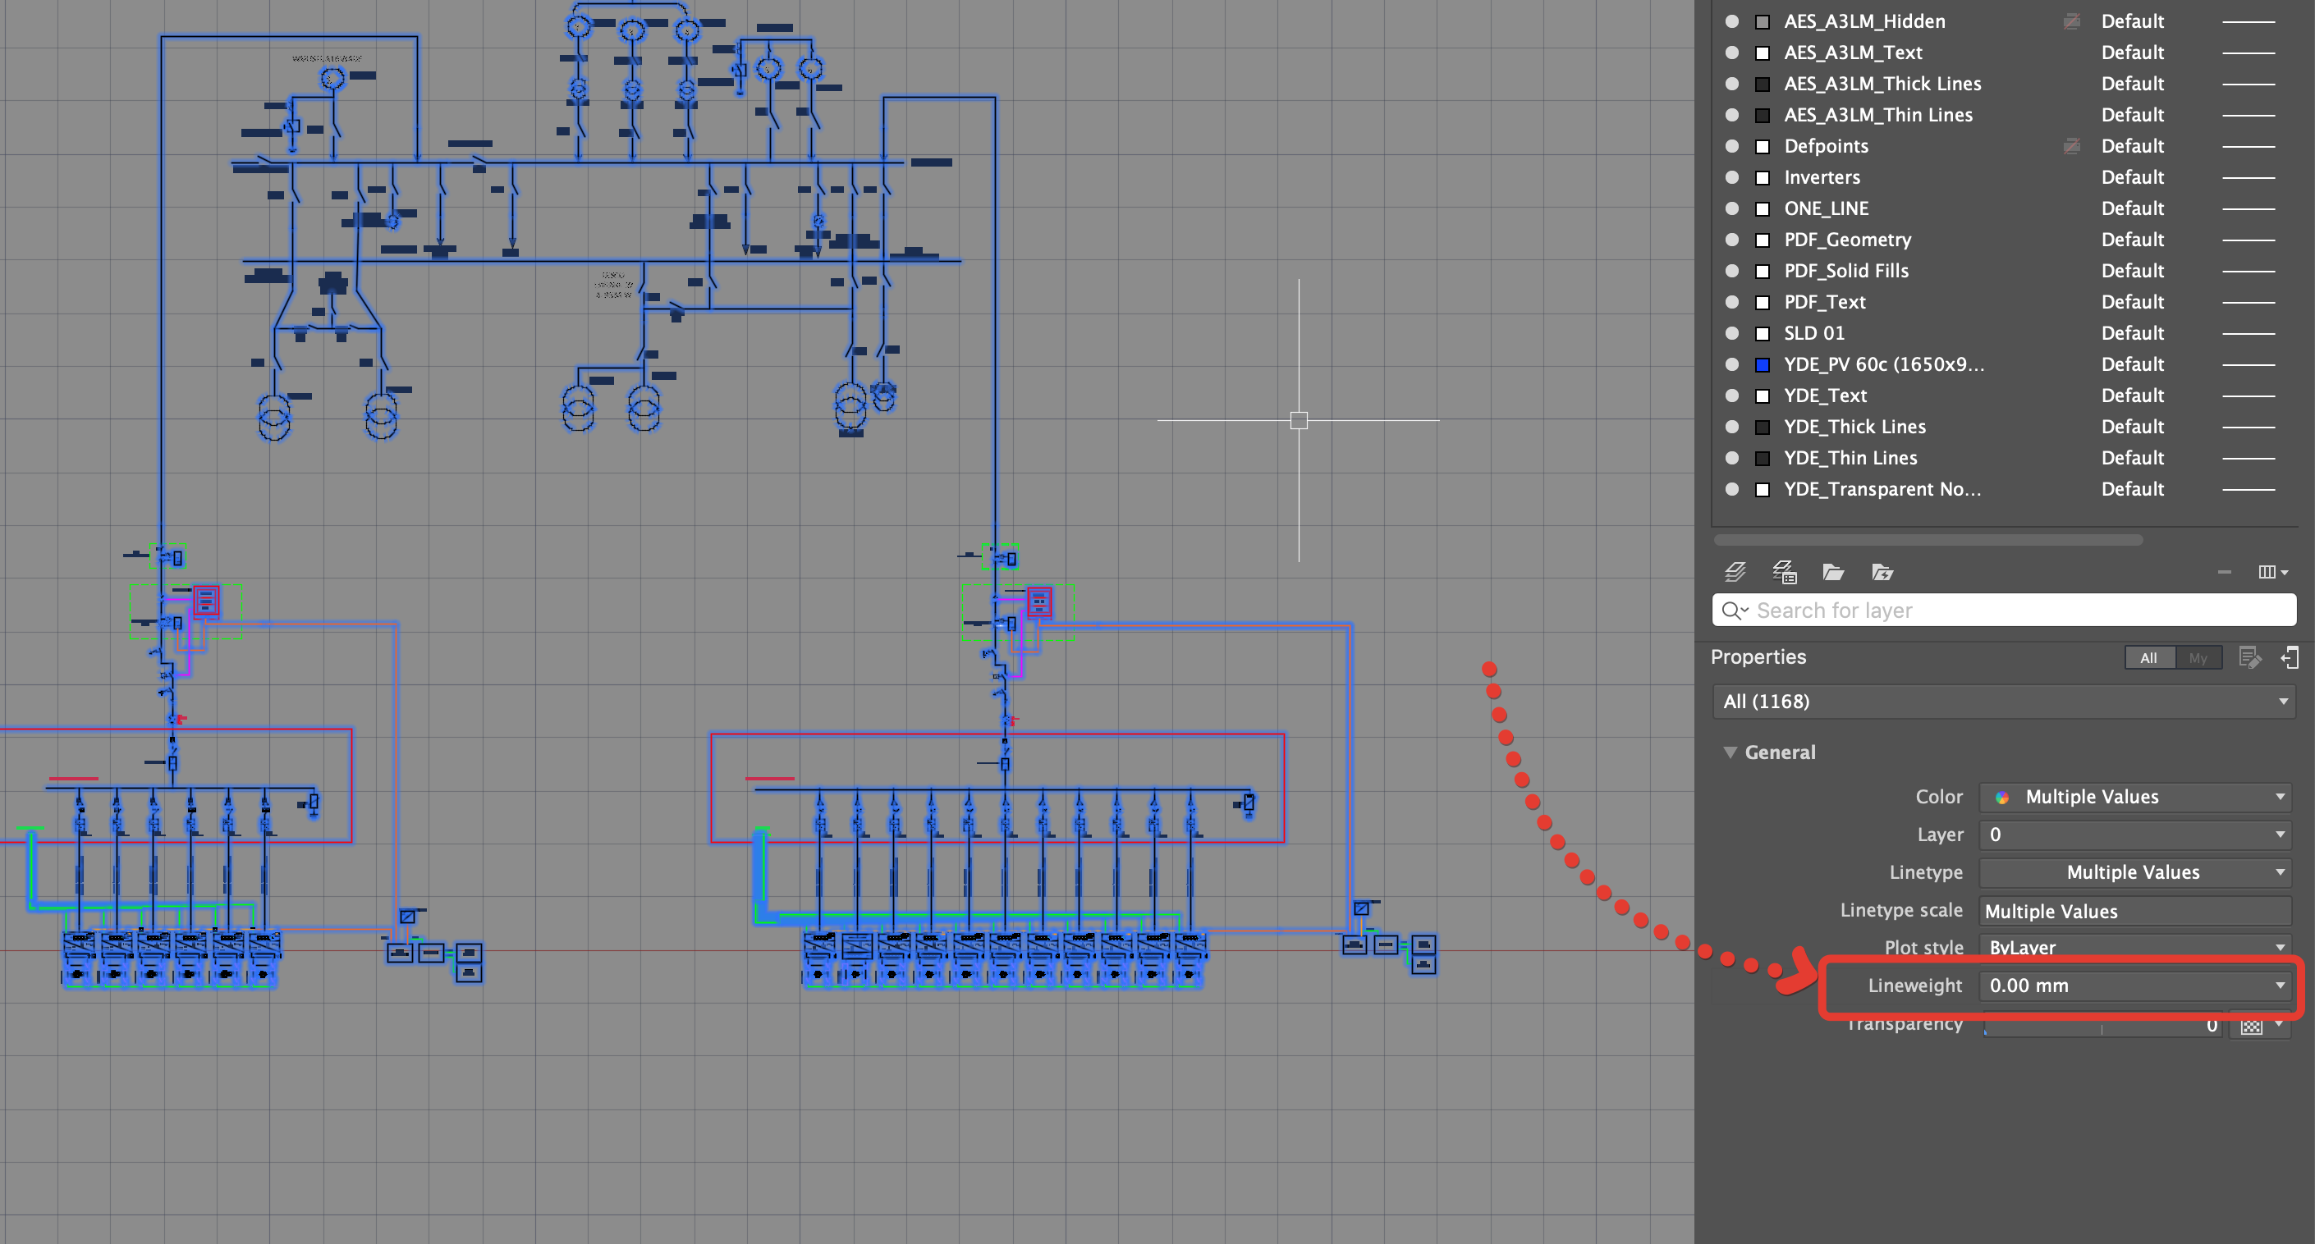Click the layer states manager icon
Viewport: 2315px width, 1244px height.
click(x=1784, y=571)
